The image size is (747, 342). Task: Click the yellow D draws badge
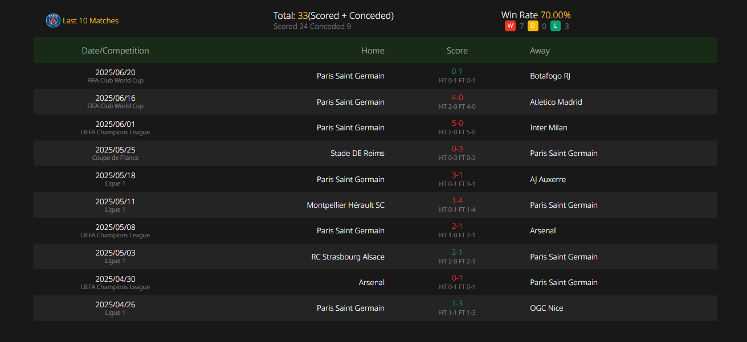(x=533, y=26)
